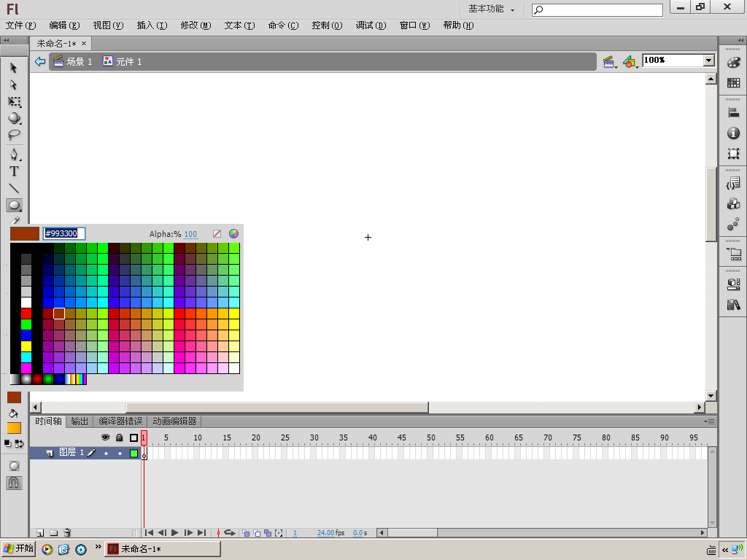The width and height of the screenshot is (747, 560).
Task: Go to 场景 1 breadcrumb
Action: [x=73, y=61]
